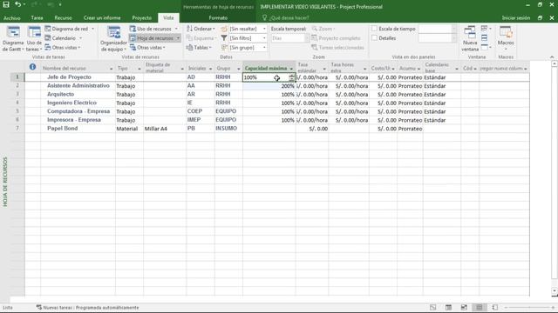Click the resource sheet shortcut in status bar

(x=480, y=307)
